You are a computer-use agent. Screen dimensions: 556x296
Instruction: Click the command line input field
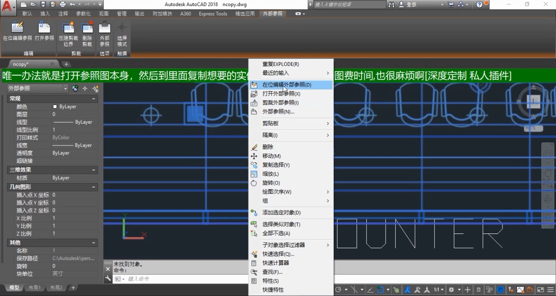tap(187, 279)
